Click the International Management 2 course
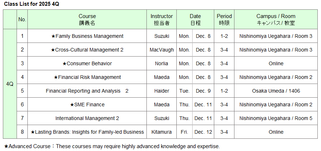The height and width of the screenshot is (151, 321). 87,118
